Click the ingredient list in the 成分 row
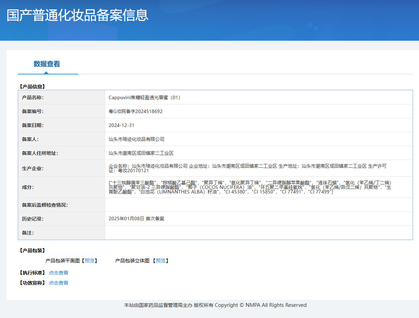 (x=250, y=187)
